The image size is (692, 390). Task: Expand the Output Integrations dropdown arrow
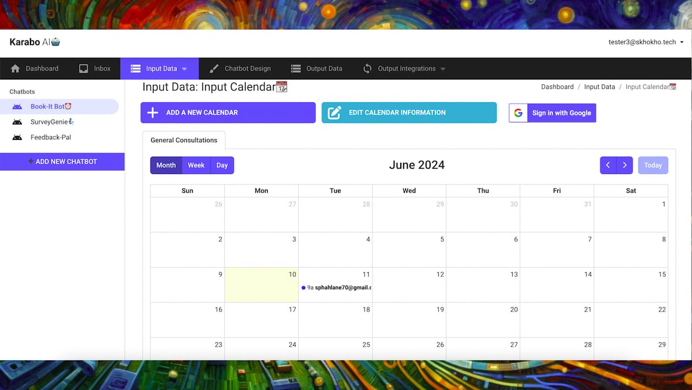(443, 69)
